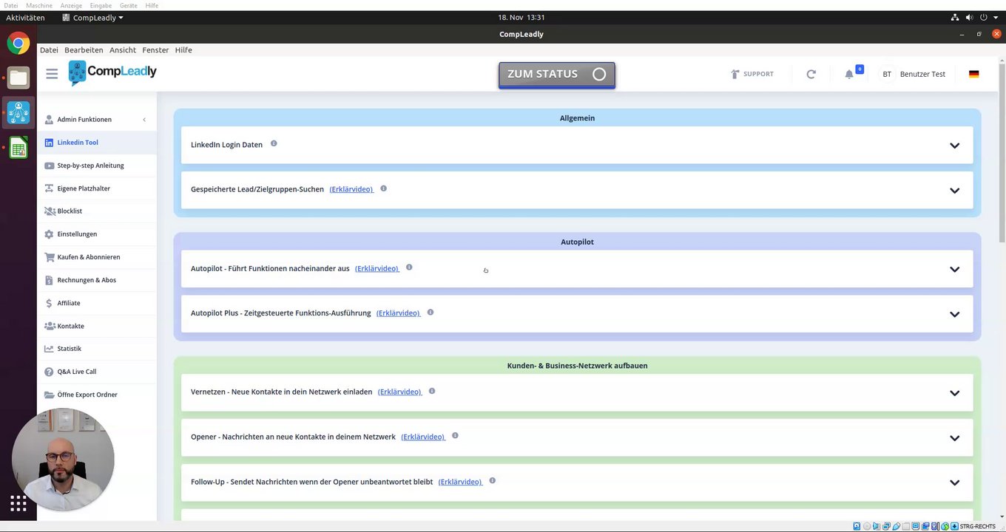Go to Kaufen & Abonnieren cart item

tap(97, 257)
